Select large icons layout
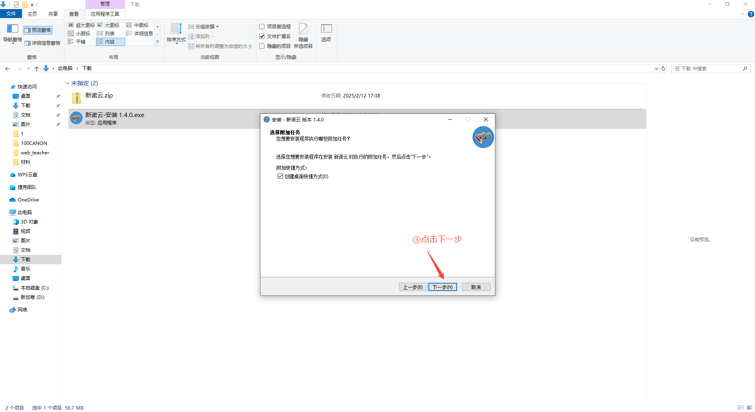Image resolution: width=755 pixels, height=412 pixels. coord(109,25)
